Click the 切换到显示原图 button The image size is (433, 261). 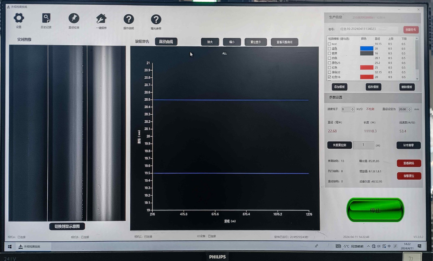(67, 226)
